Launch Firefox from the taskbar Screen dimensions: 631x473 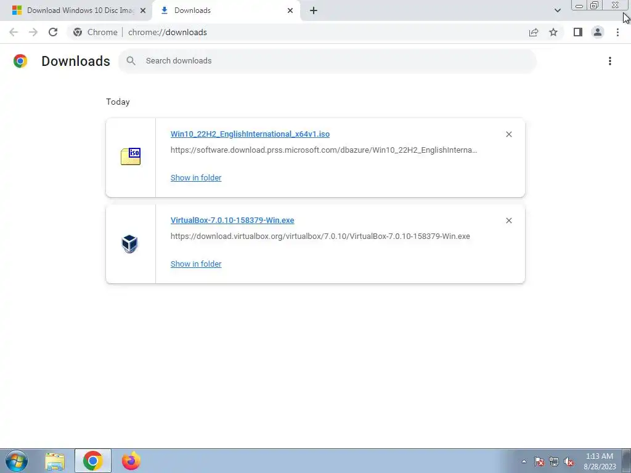click(131, 461)
